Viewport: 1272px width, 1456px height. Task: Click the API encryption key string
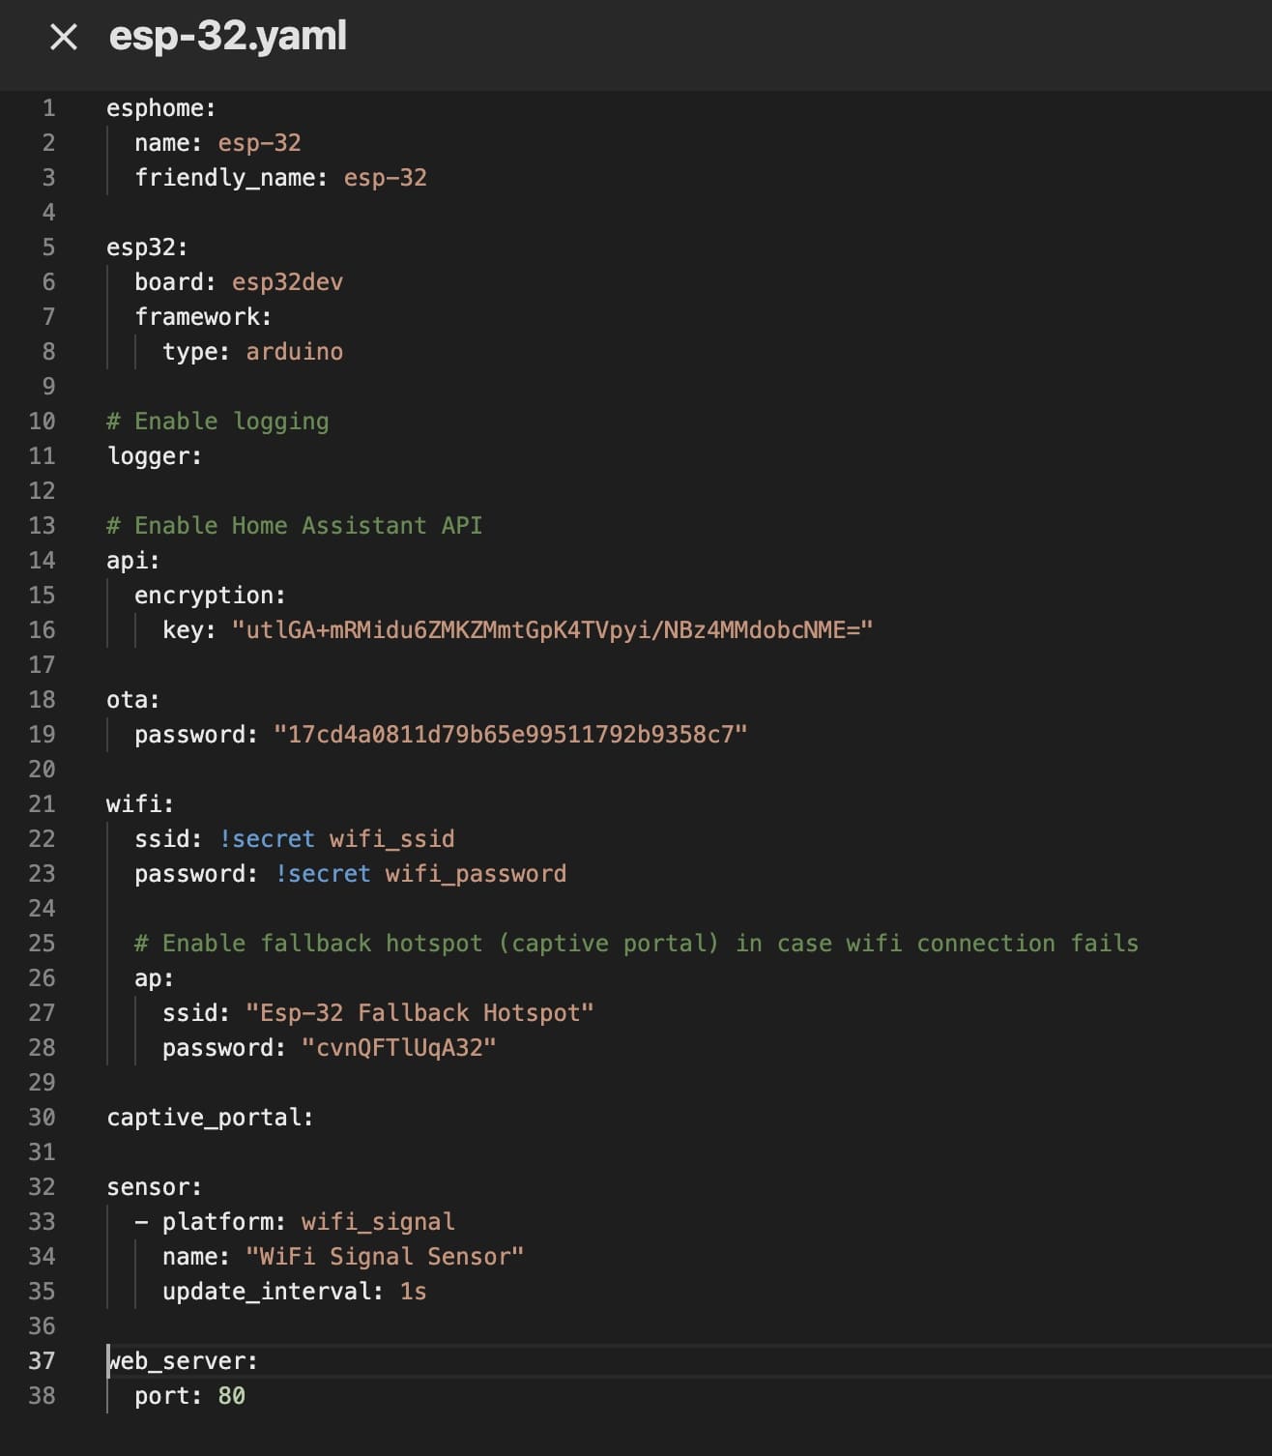tap(552, 630)
